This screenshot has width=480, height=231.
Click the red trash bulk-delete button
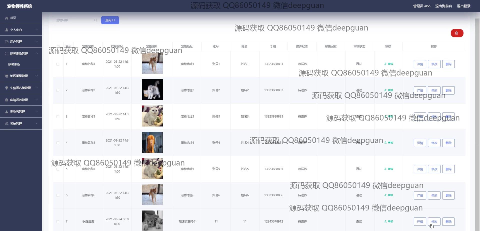[x=457, y=33]
